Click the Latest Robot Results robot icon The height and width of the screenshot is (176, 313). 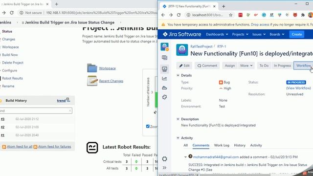[92, 148]
